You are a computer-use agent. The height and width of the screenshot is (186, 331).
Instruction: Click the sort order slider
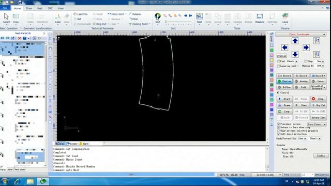click(x=178, y=21)
